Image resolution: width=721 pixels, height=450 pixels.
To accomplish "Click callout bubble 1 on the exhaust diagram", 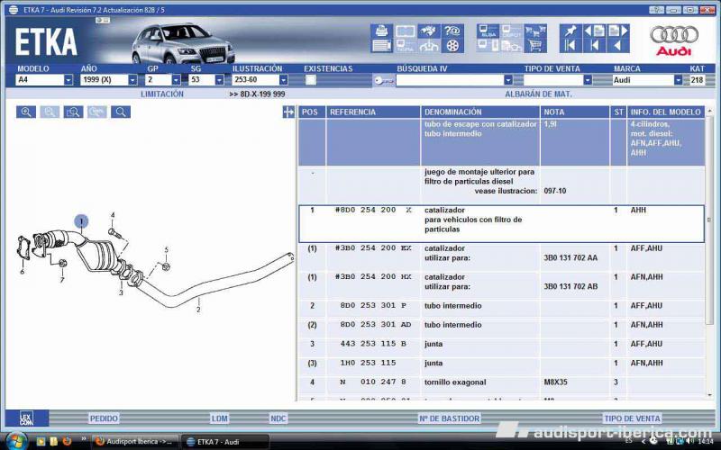I will tap(81, 221).
